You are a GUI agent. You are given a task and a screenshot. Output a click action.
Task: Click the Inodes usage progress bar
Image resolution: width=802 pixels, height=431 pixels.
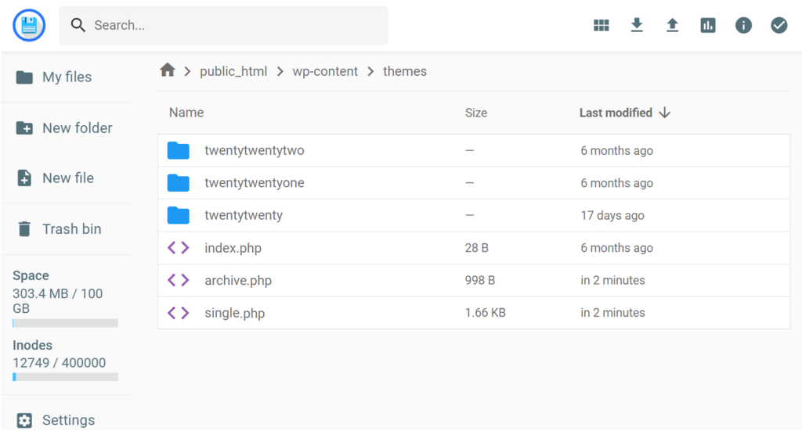(65, 377)
